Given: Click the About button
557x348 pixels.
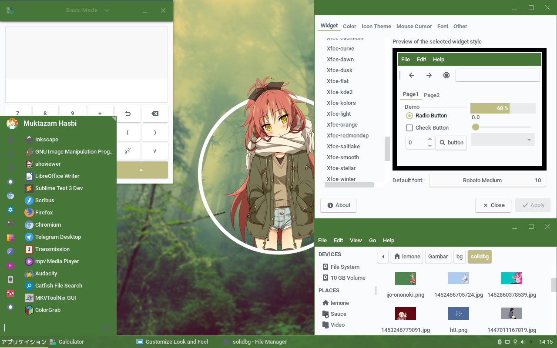Looking at the screenshot, I should coord(338,205).
